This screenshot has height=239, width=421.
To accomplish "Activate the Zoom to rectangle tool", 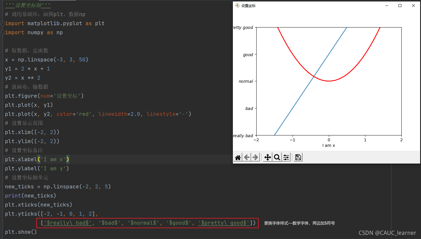I will (x=277, y=158).
